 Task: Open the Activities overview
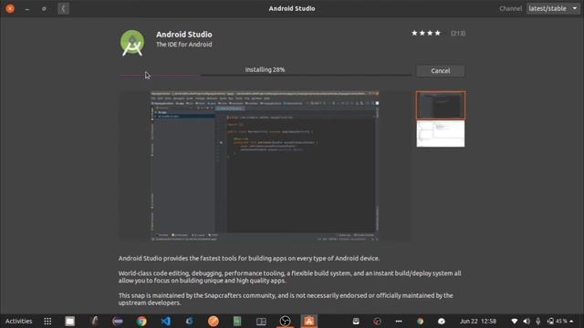tap(18, 321)
